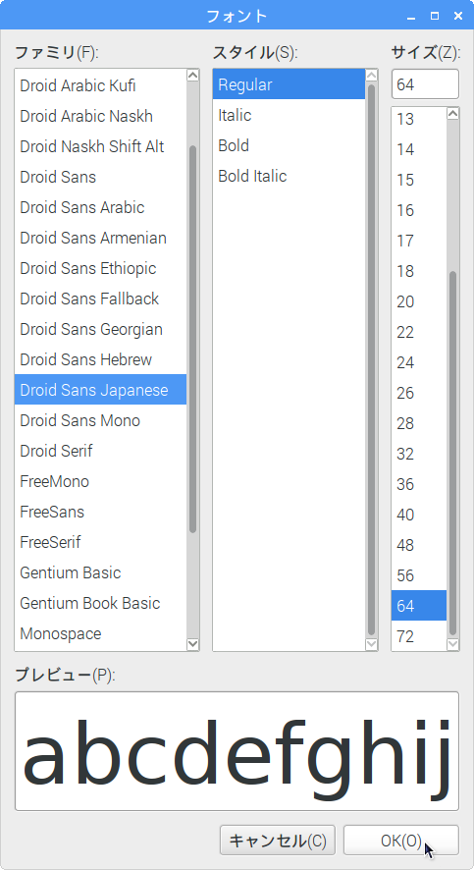Cancel with the キャンセル(C) button
Image resolution: width=474 pixels, height=870 pixels.
coord(278,841)
